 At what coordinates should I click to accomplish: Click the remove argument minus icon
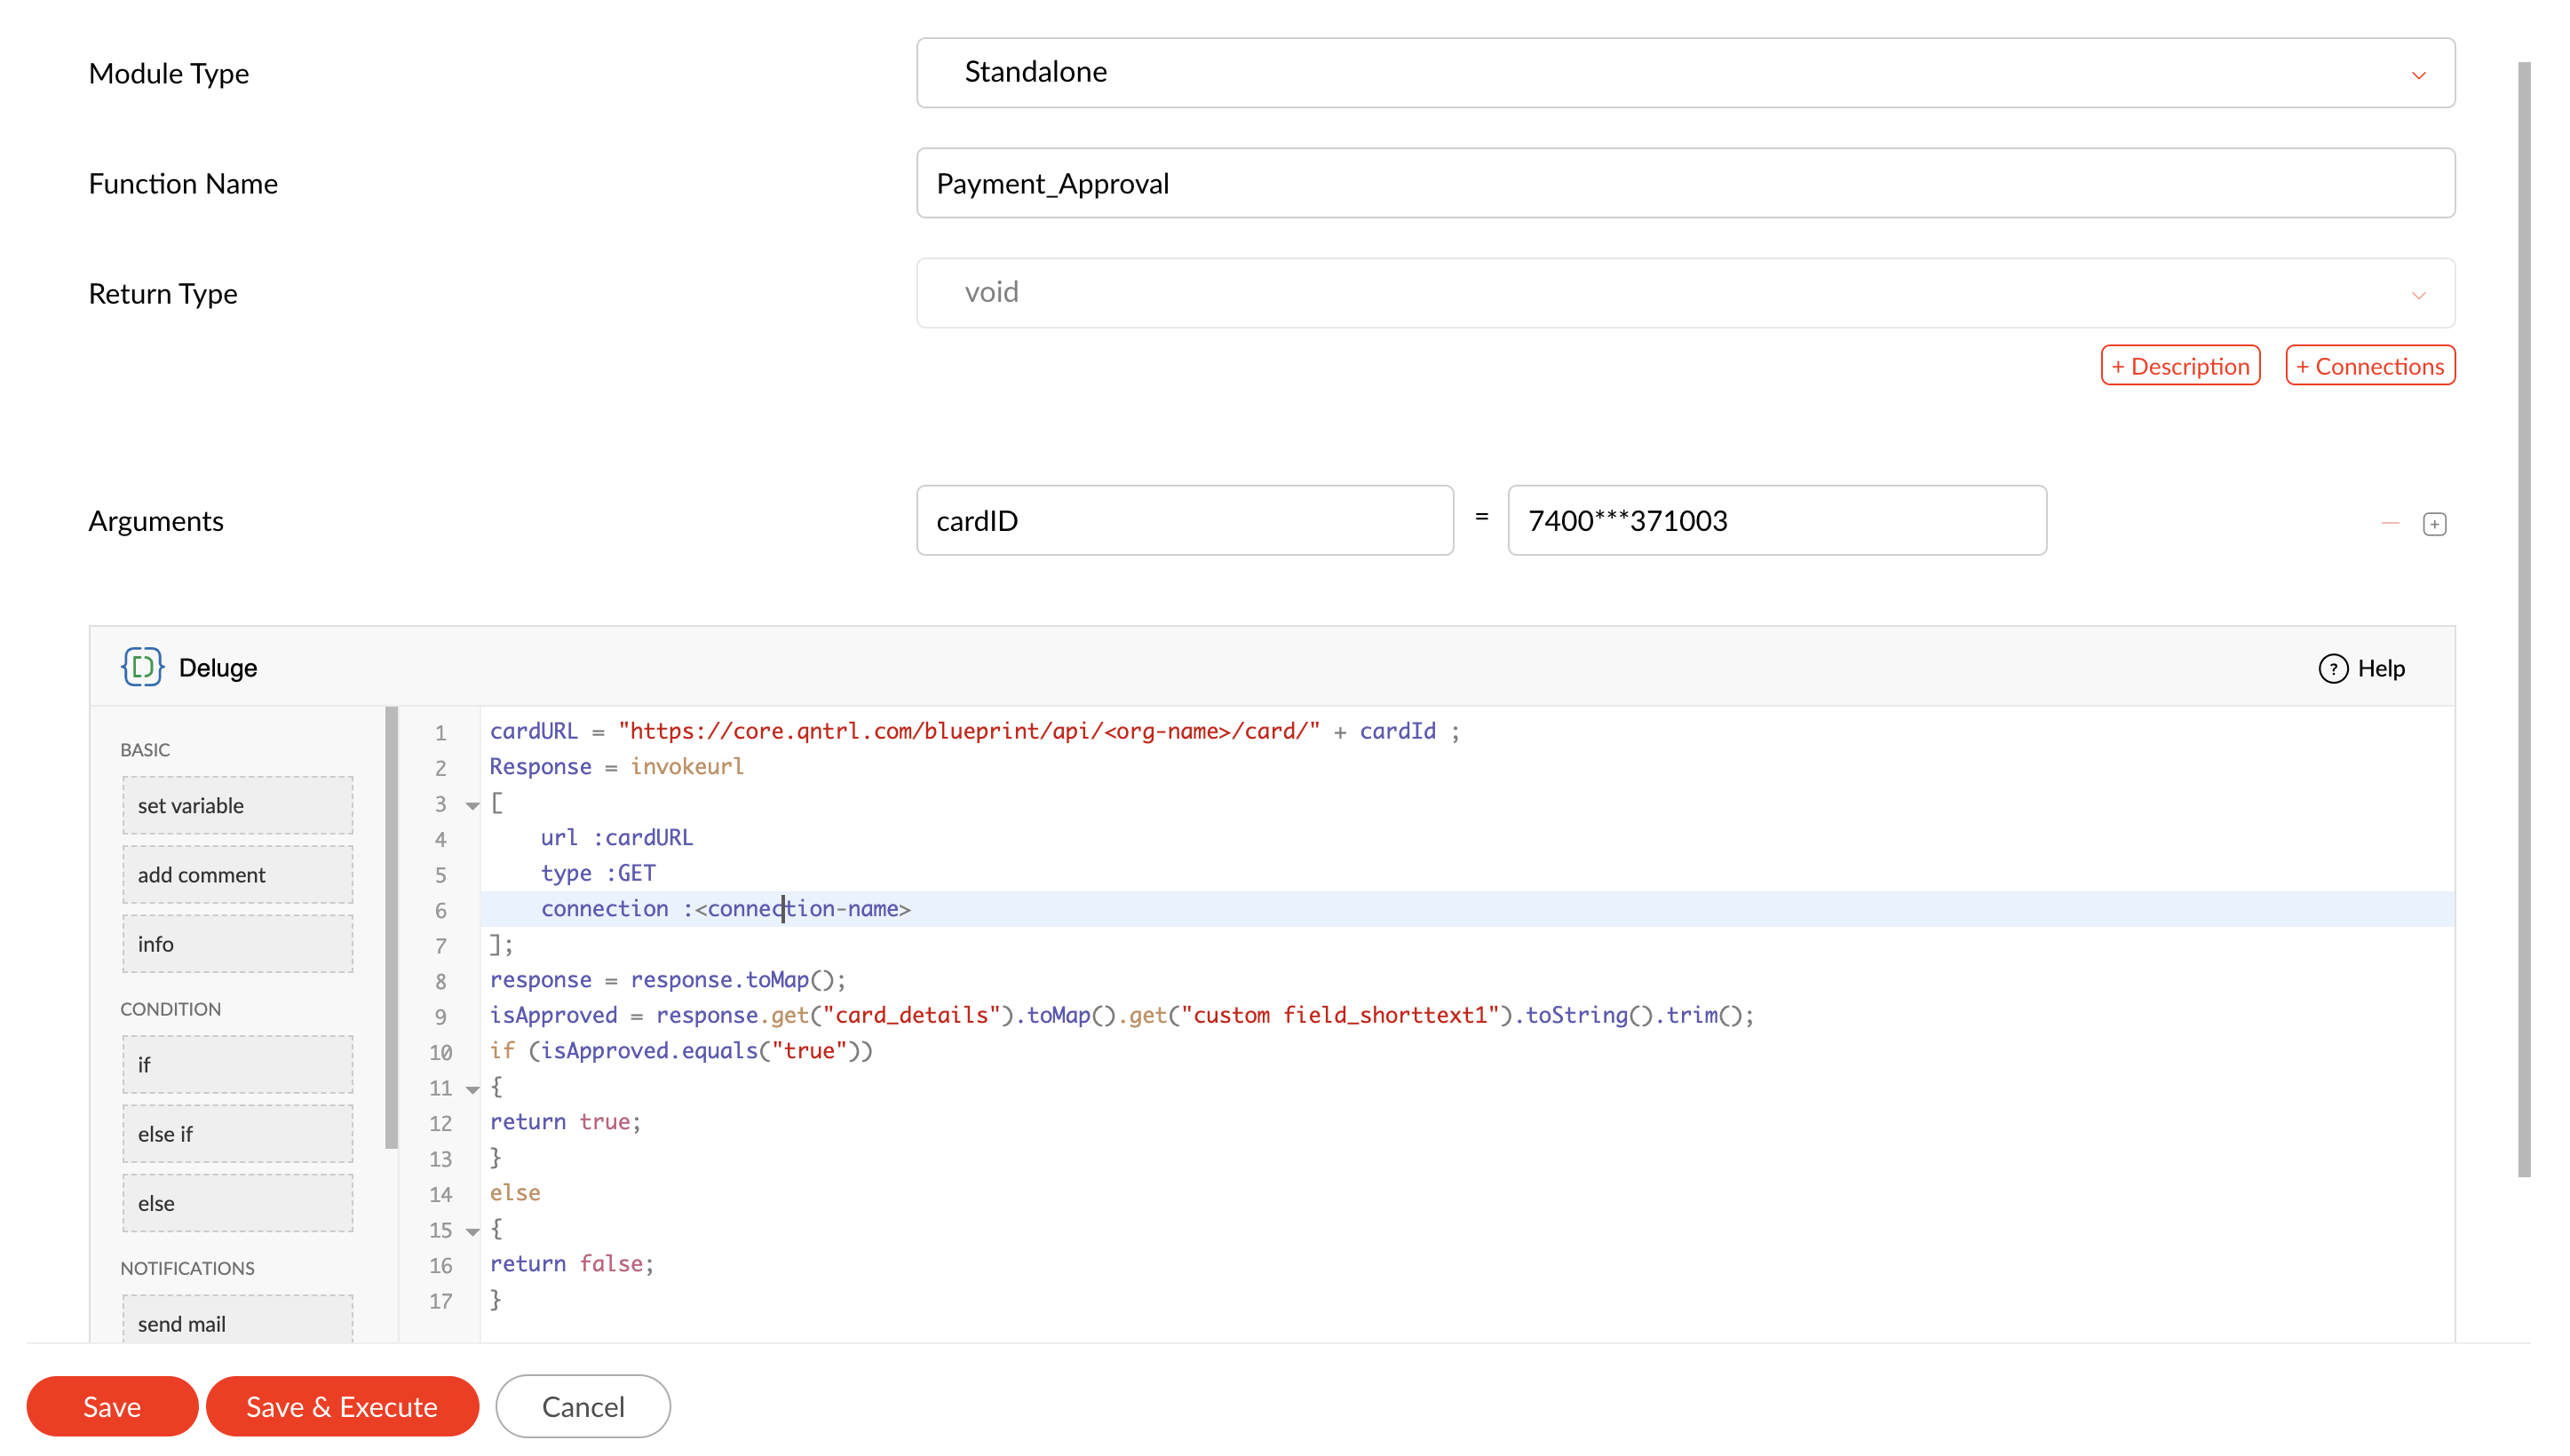2390,523
